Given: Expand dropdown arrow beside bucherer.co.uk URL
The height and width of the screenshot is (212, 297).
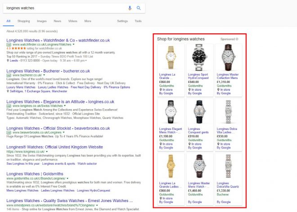Looking at the screenshot, I should point(44,75).
